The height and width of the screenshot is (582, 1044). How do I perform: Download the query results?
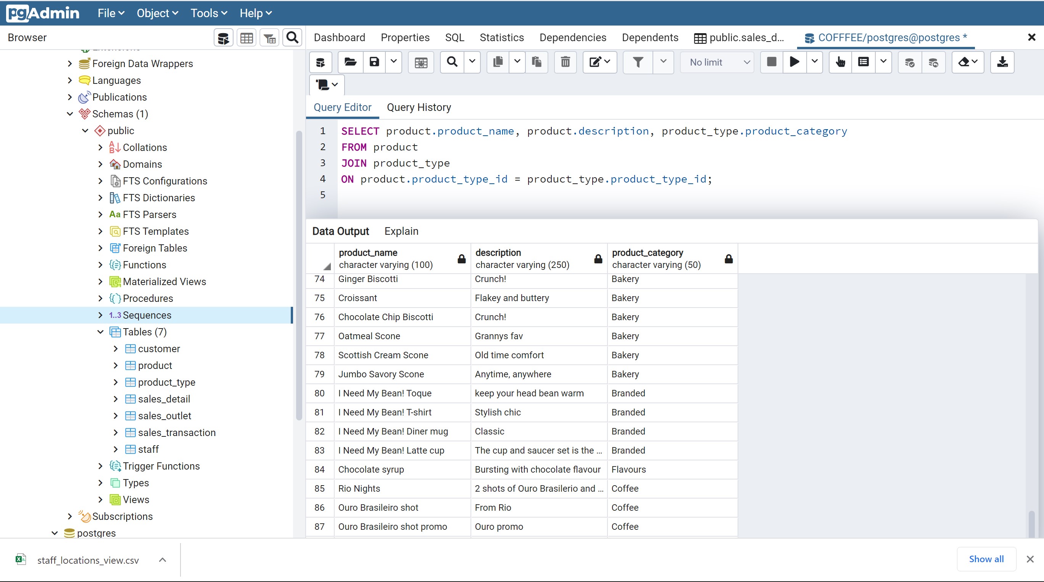coord(1002,62)
